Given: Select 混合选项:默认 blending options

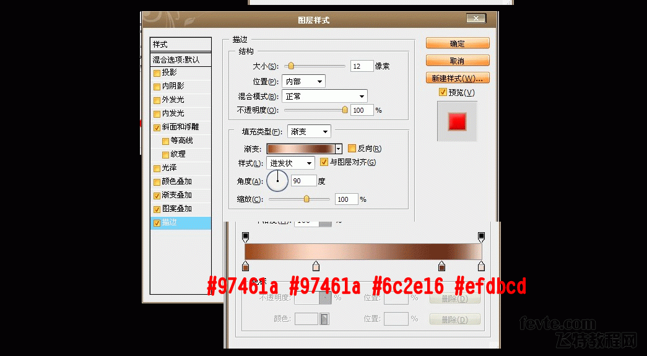Looking at the screenshot, I should pyautogui.click(x=181, y=60).
